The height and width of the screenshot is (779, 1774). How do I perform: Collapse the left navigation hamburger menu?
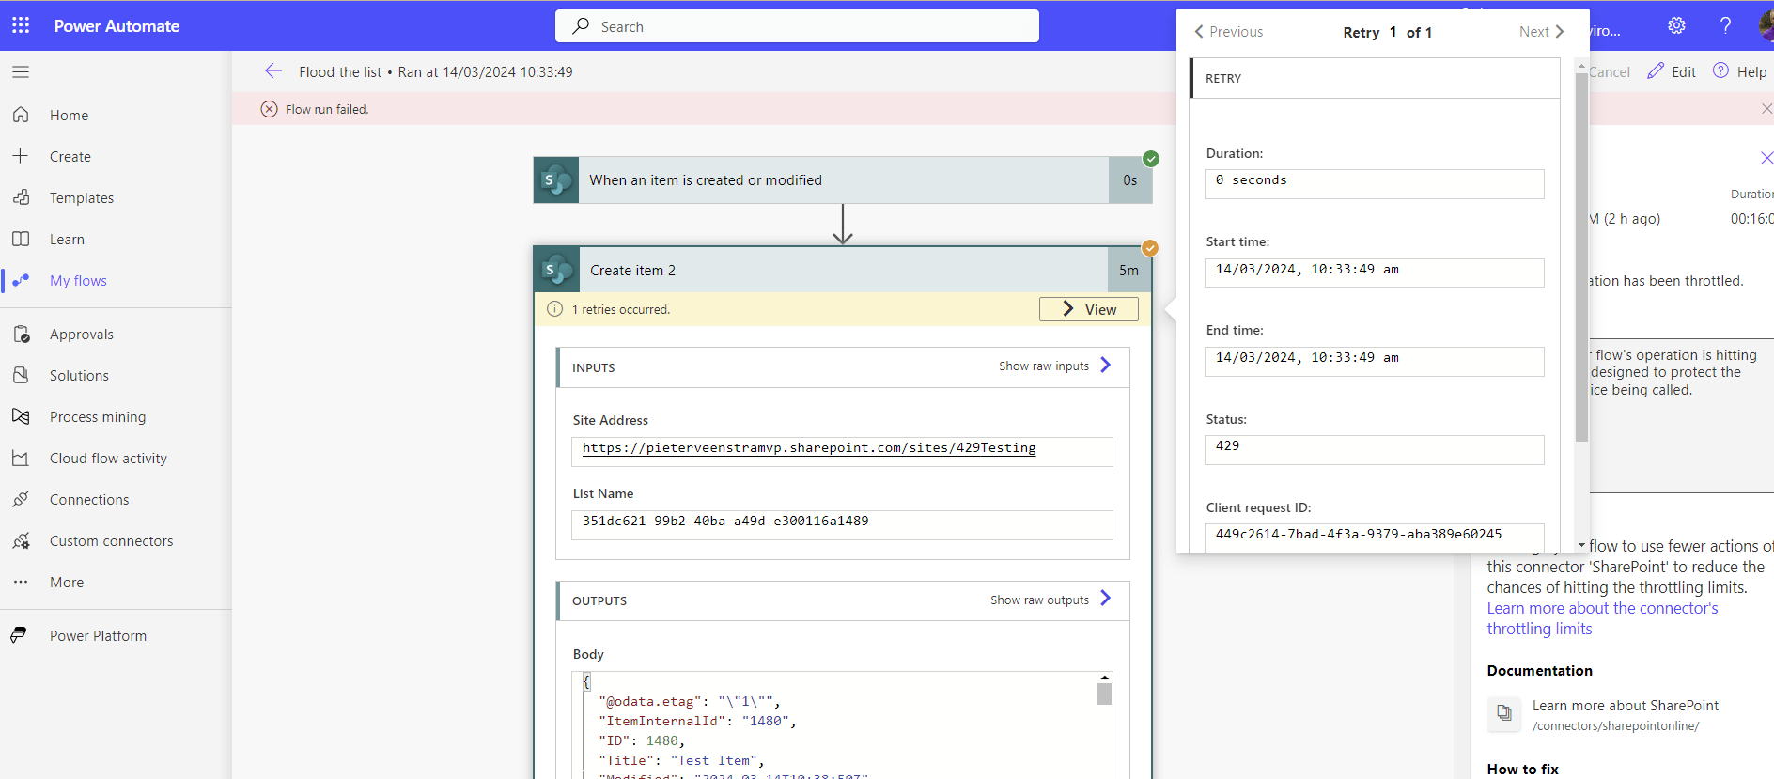coord(21,71)
